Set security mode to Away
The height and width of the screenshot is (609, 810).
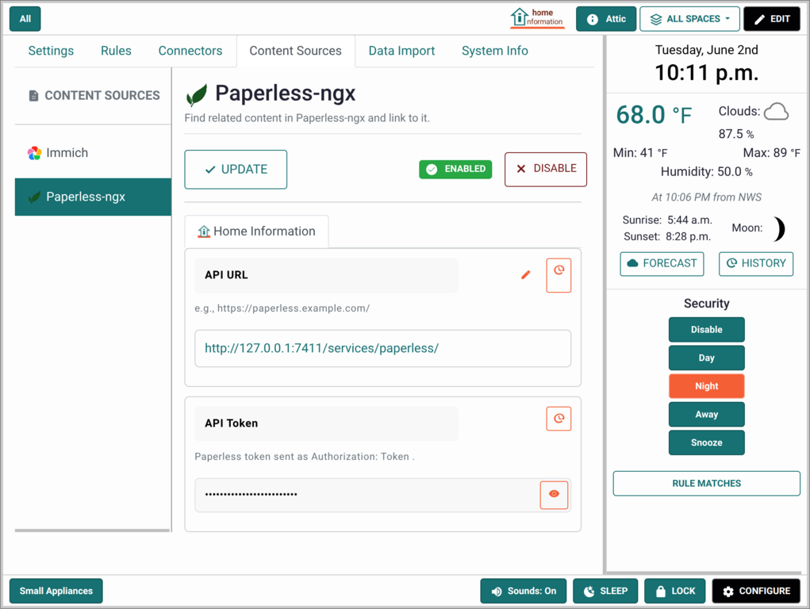tap(707, 414)
